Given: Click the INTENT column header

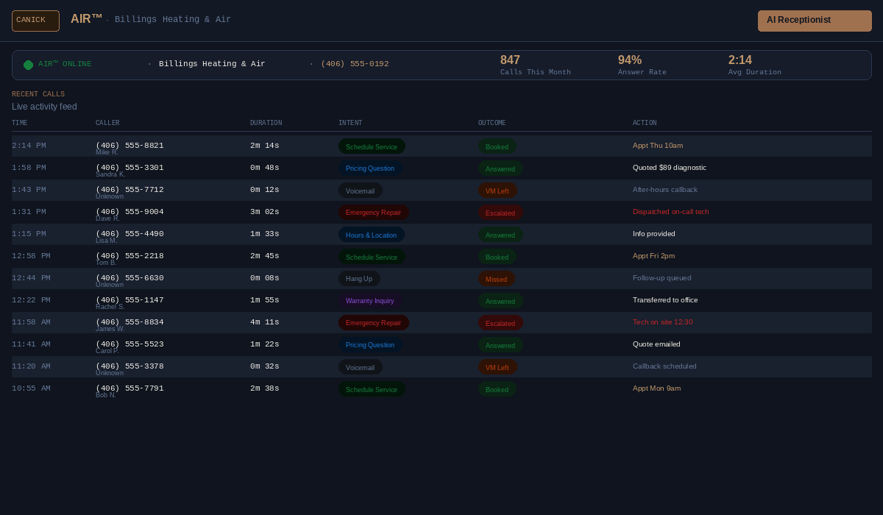Looking at the screenshot, I should tap(350, 123).
